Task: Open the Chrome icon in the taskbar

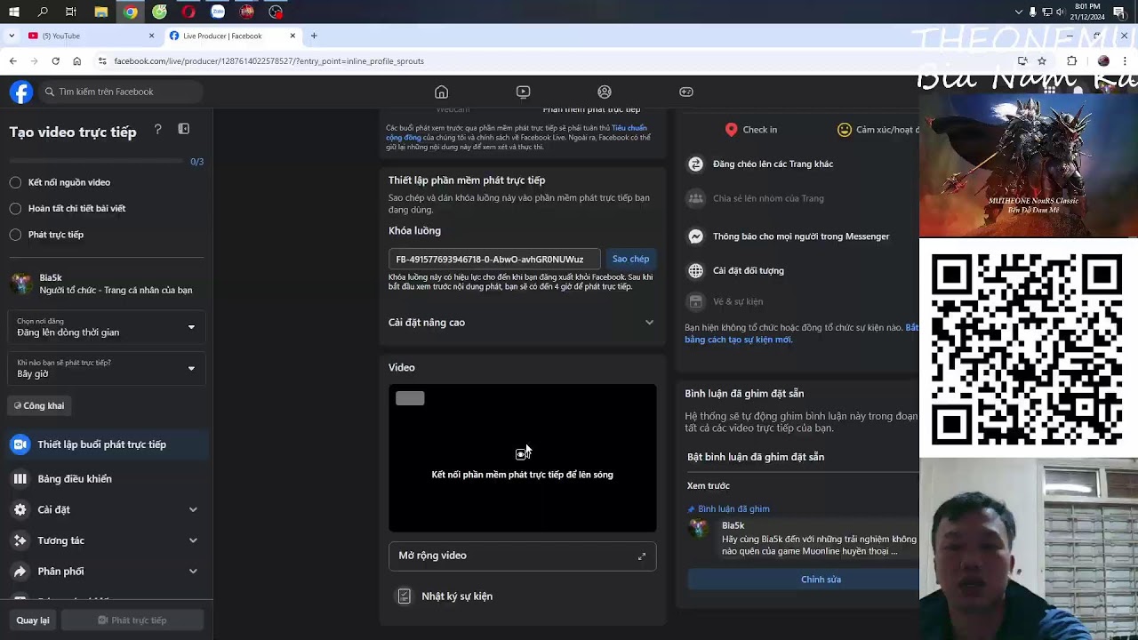Action: pyautogui.click(x=131, y=12)
